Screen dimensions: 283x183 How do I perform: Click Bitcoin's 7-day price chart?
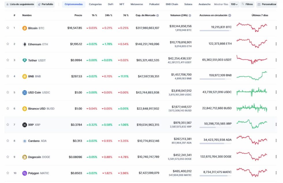click(x=253, y=28)
